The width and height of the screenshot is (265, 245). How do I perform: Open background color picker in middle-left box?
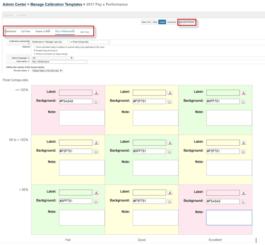(x=96, y=152)
